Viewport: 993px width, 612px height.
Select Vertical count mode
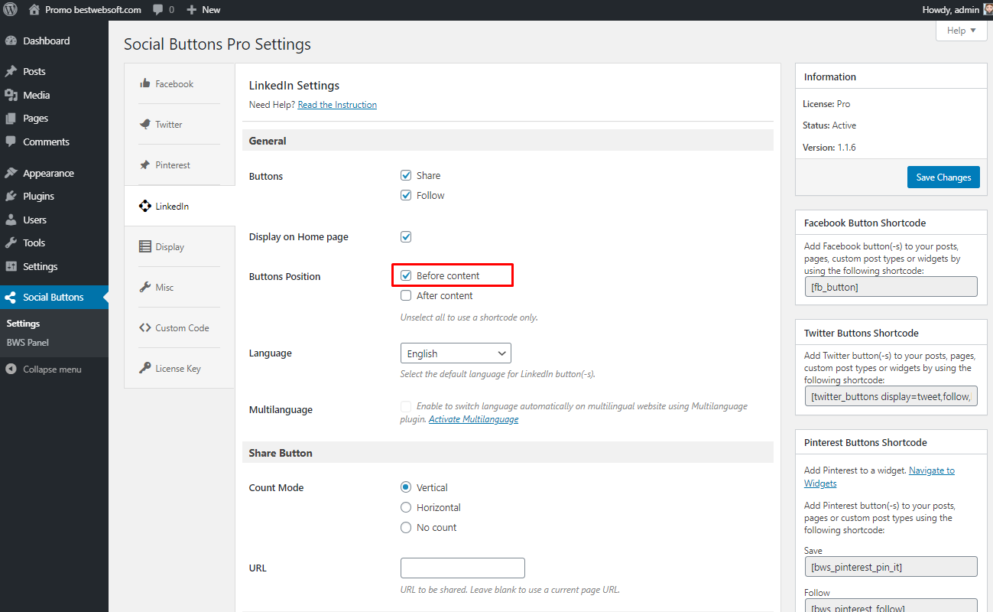click(406, 487)
